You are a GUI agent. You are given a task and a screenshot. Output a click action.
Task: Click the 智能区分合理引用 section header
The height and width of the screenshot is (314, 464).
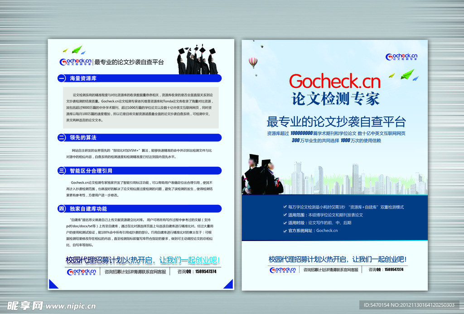point(140,170)
